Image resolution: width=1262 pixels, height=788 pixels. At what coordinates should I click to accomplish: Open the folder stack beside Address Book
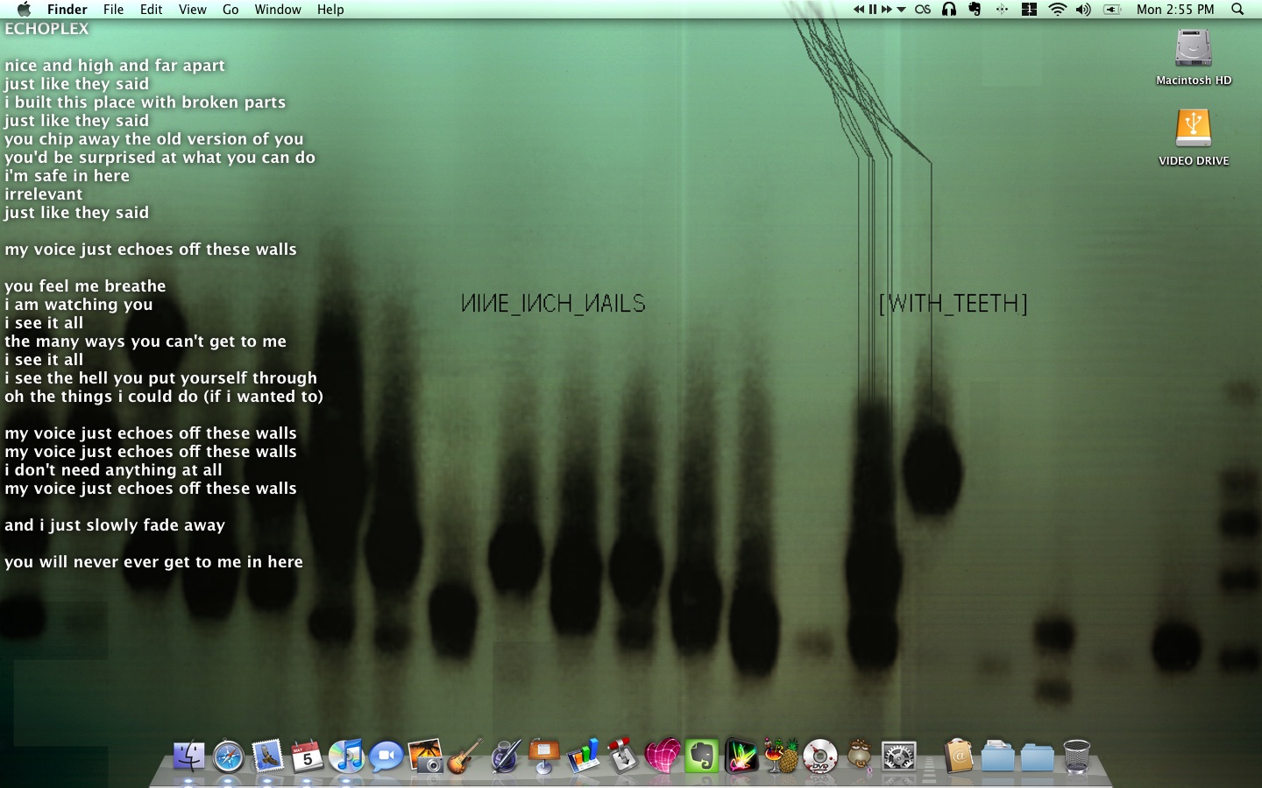(998, 756)
